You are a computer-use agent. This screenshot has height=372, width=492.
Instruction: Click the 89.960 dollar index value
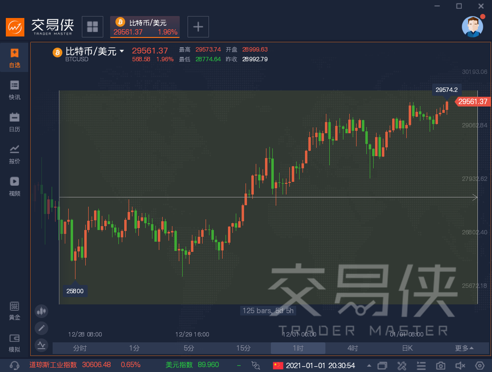click(208, 365)
